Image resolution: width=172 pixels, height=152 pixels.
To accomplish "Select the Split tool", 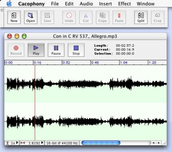I will tap(141, 17).
